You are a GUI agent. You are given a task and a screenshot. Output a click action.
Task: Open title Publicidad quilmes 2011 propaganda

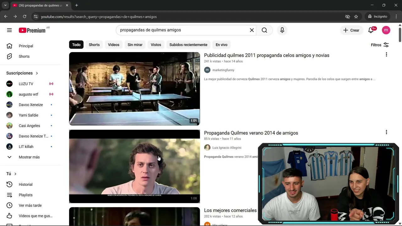pos(267,55)
